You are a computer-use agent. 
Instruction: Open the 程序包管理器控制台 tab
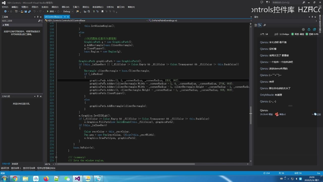point(46,168)
